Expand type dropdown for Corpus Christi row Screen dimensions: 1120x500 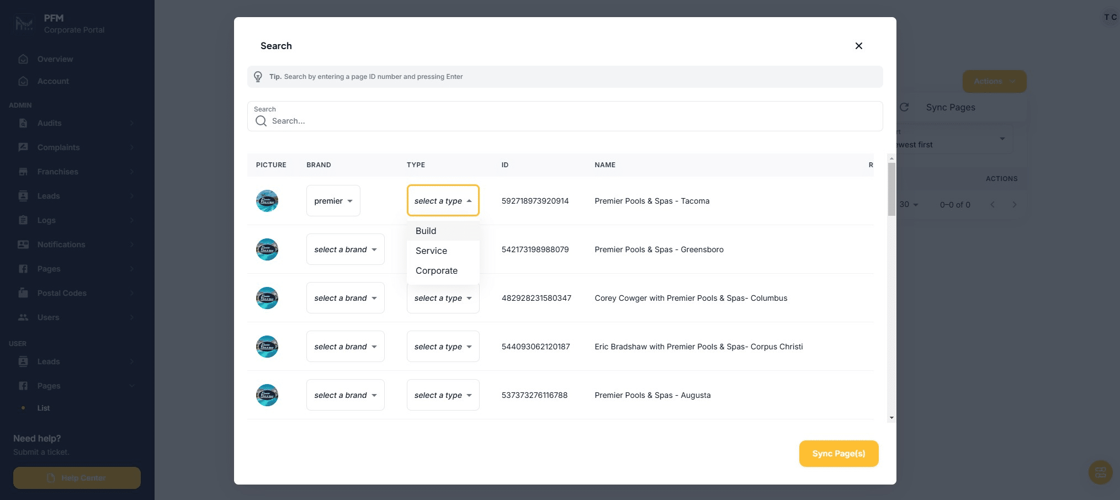[x=443, y=347]
